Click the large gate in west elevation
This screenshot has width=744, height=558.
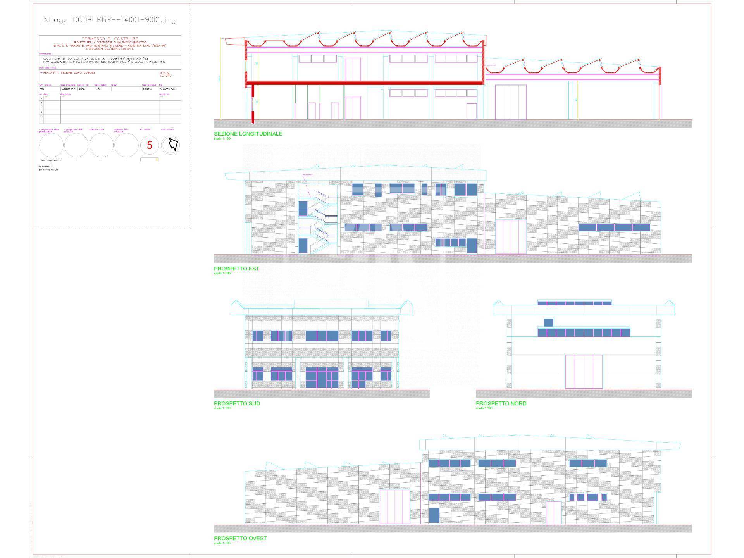pyautogui.click(x=394, y=507)
